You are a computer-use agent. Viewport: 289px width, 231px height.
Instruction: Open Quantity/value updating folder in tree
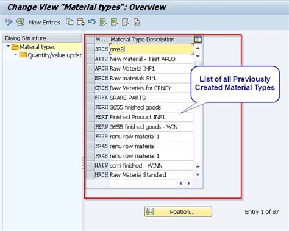click(51, 55)
